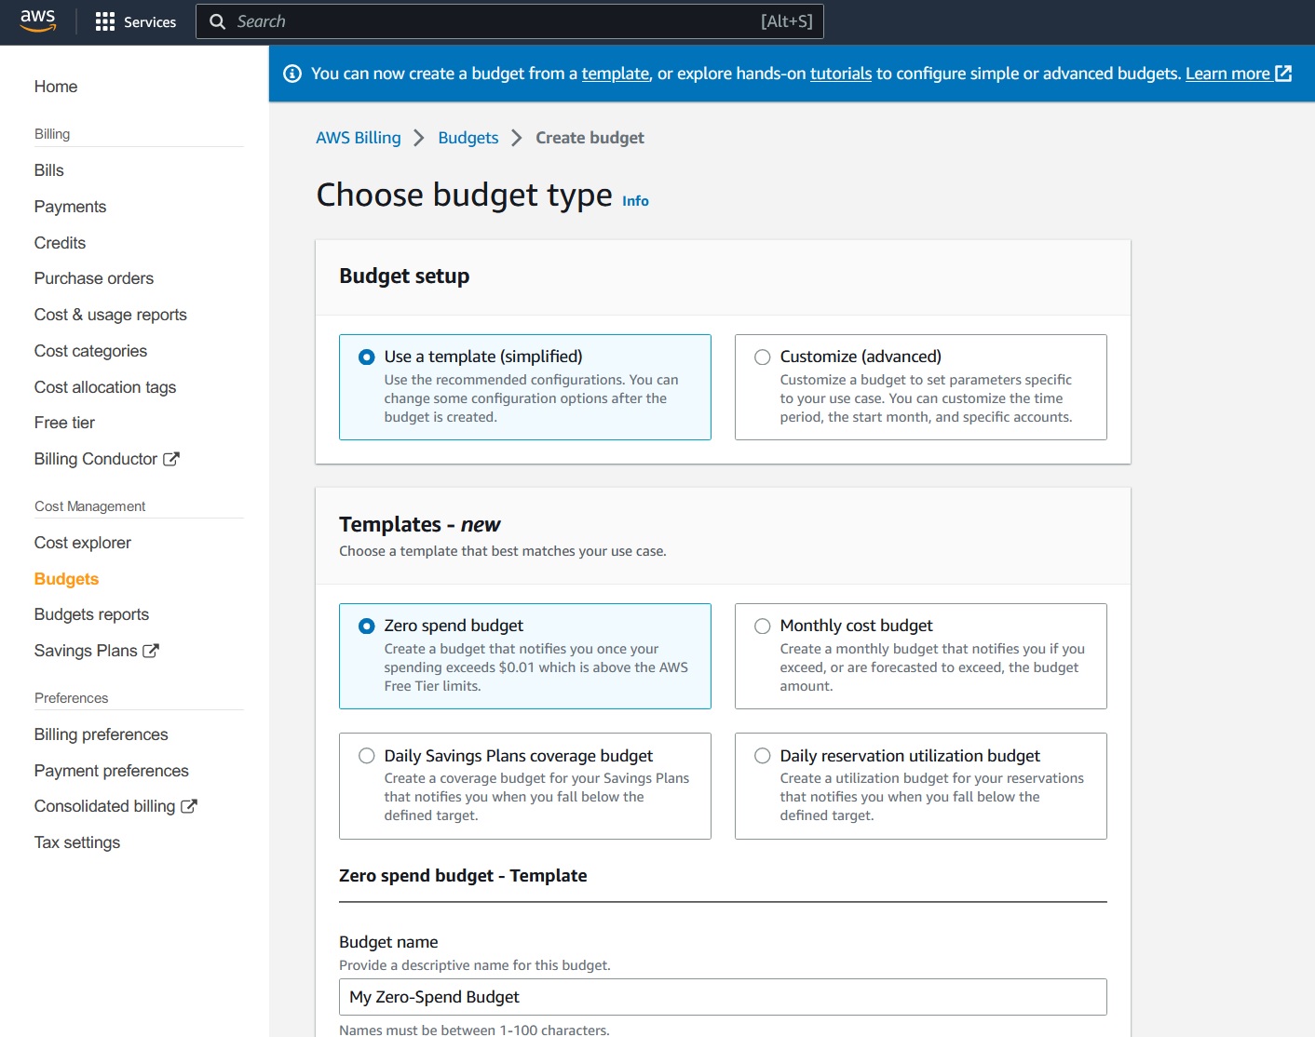1315x1037 pixels.
Task: Select Monthly cost budget template
Action: click(763, 626)
